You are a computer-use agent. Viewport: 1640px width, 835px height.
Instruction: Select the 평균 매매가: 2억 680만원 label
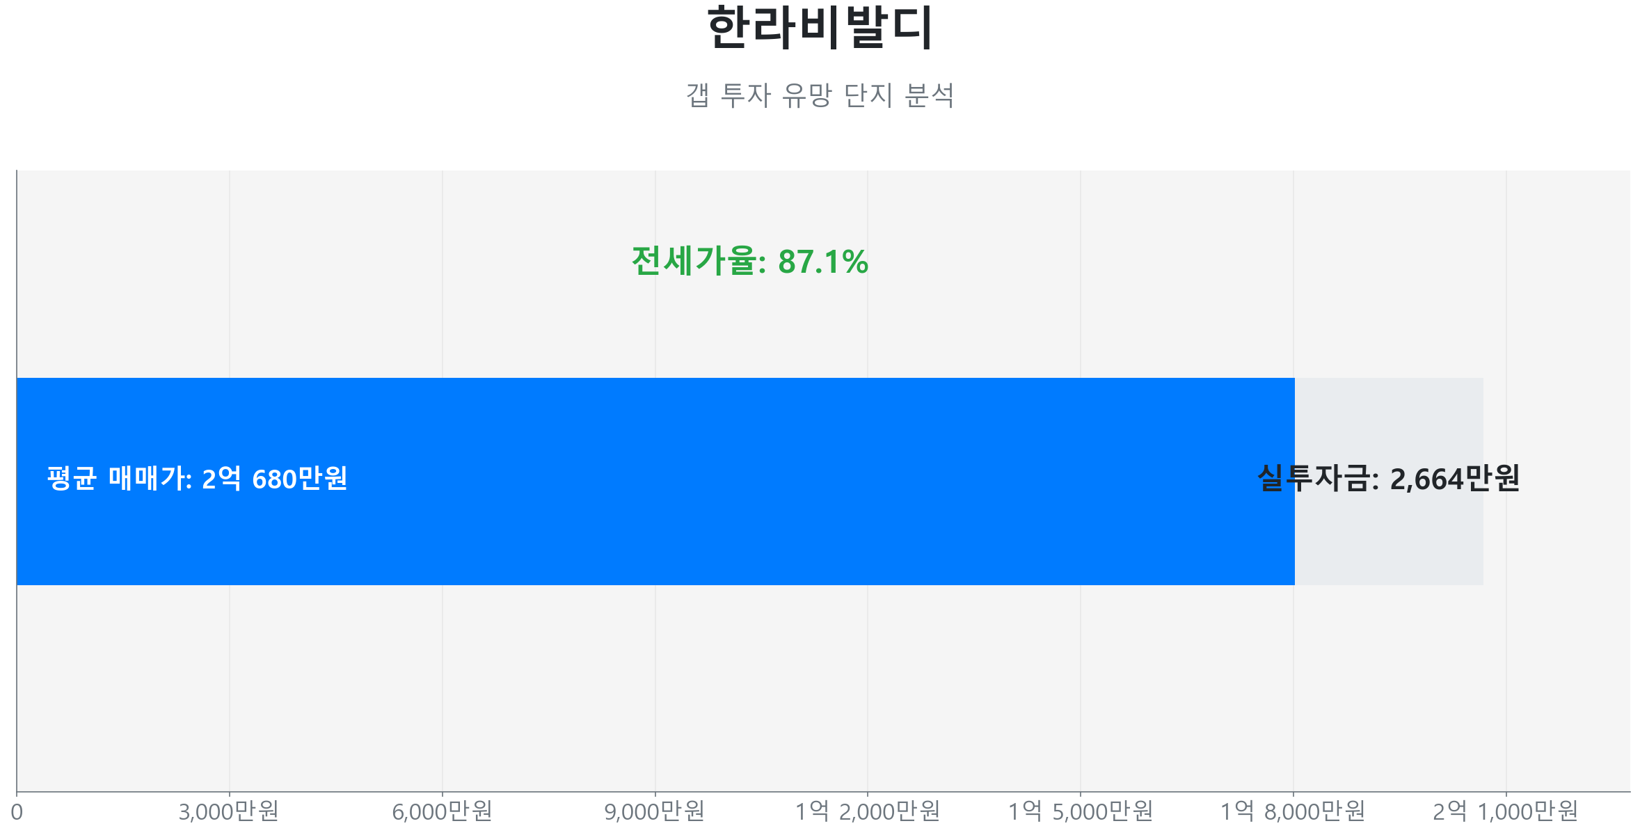(197, 479)
